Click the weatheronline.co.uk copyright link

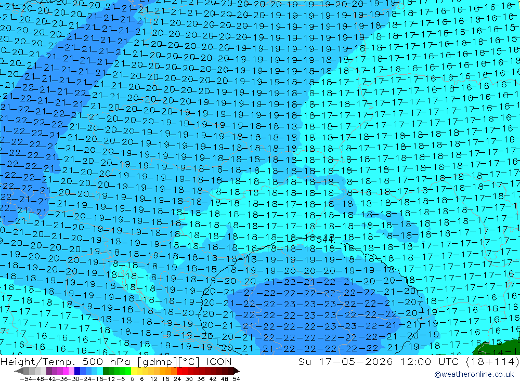pyautogui.click(x=474, y=374)
